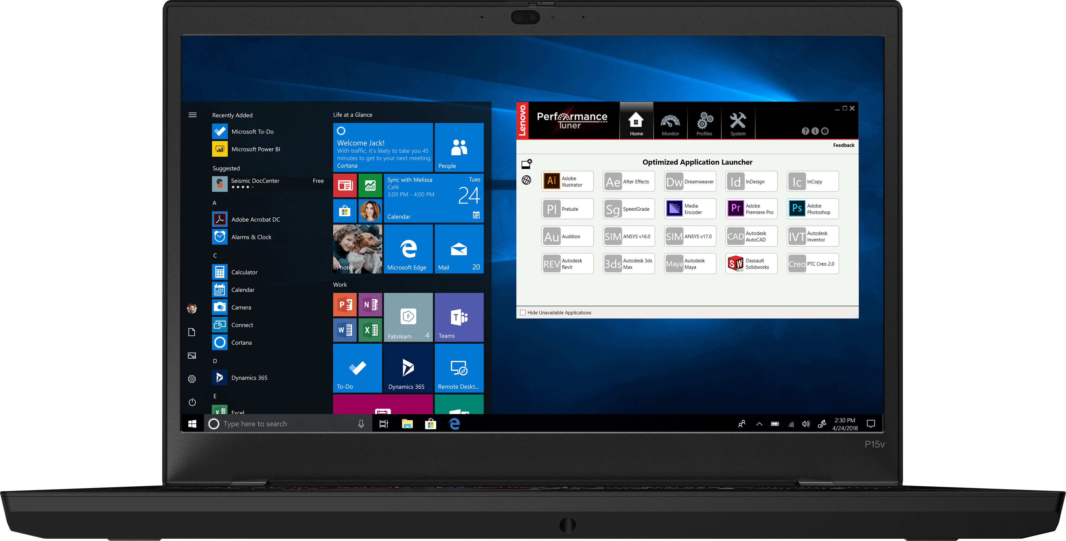Launch Media Encoder application
The width and height of the screenshot is (1066, 541).
tap(690, 209)
